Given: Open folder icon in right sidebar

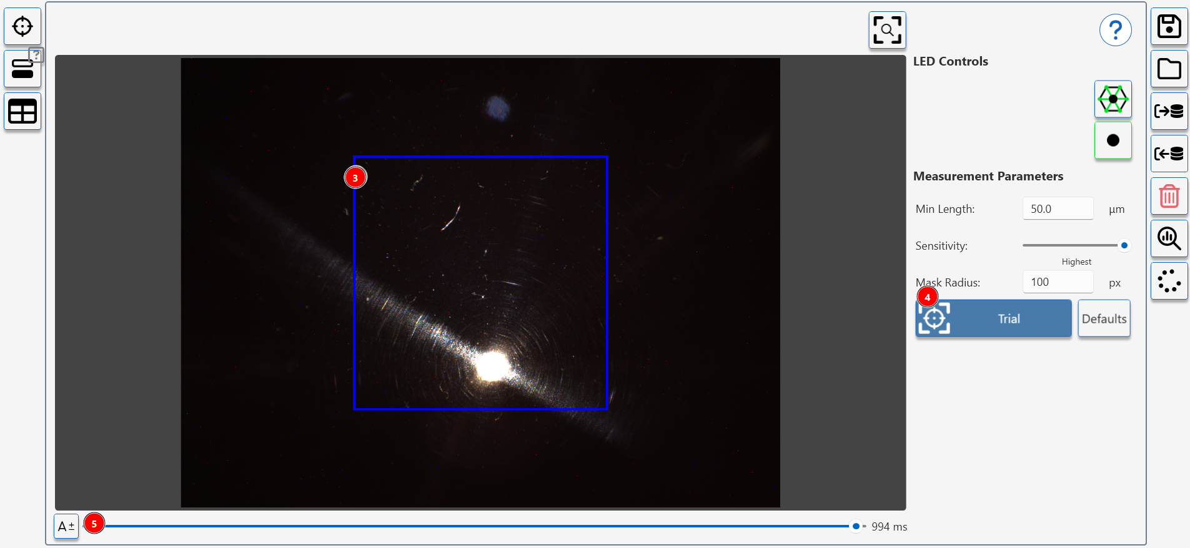Looking at the screenshot, I should click(1169, 69).
